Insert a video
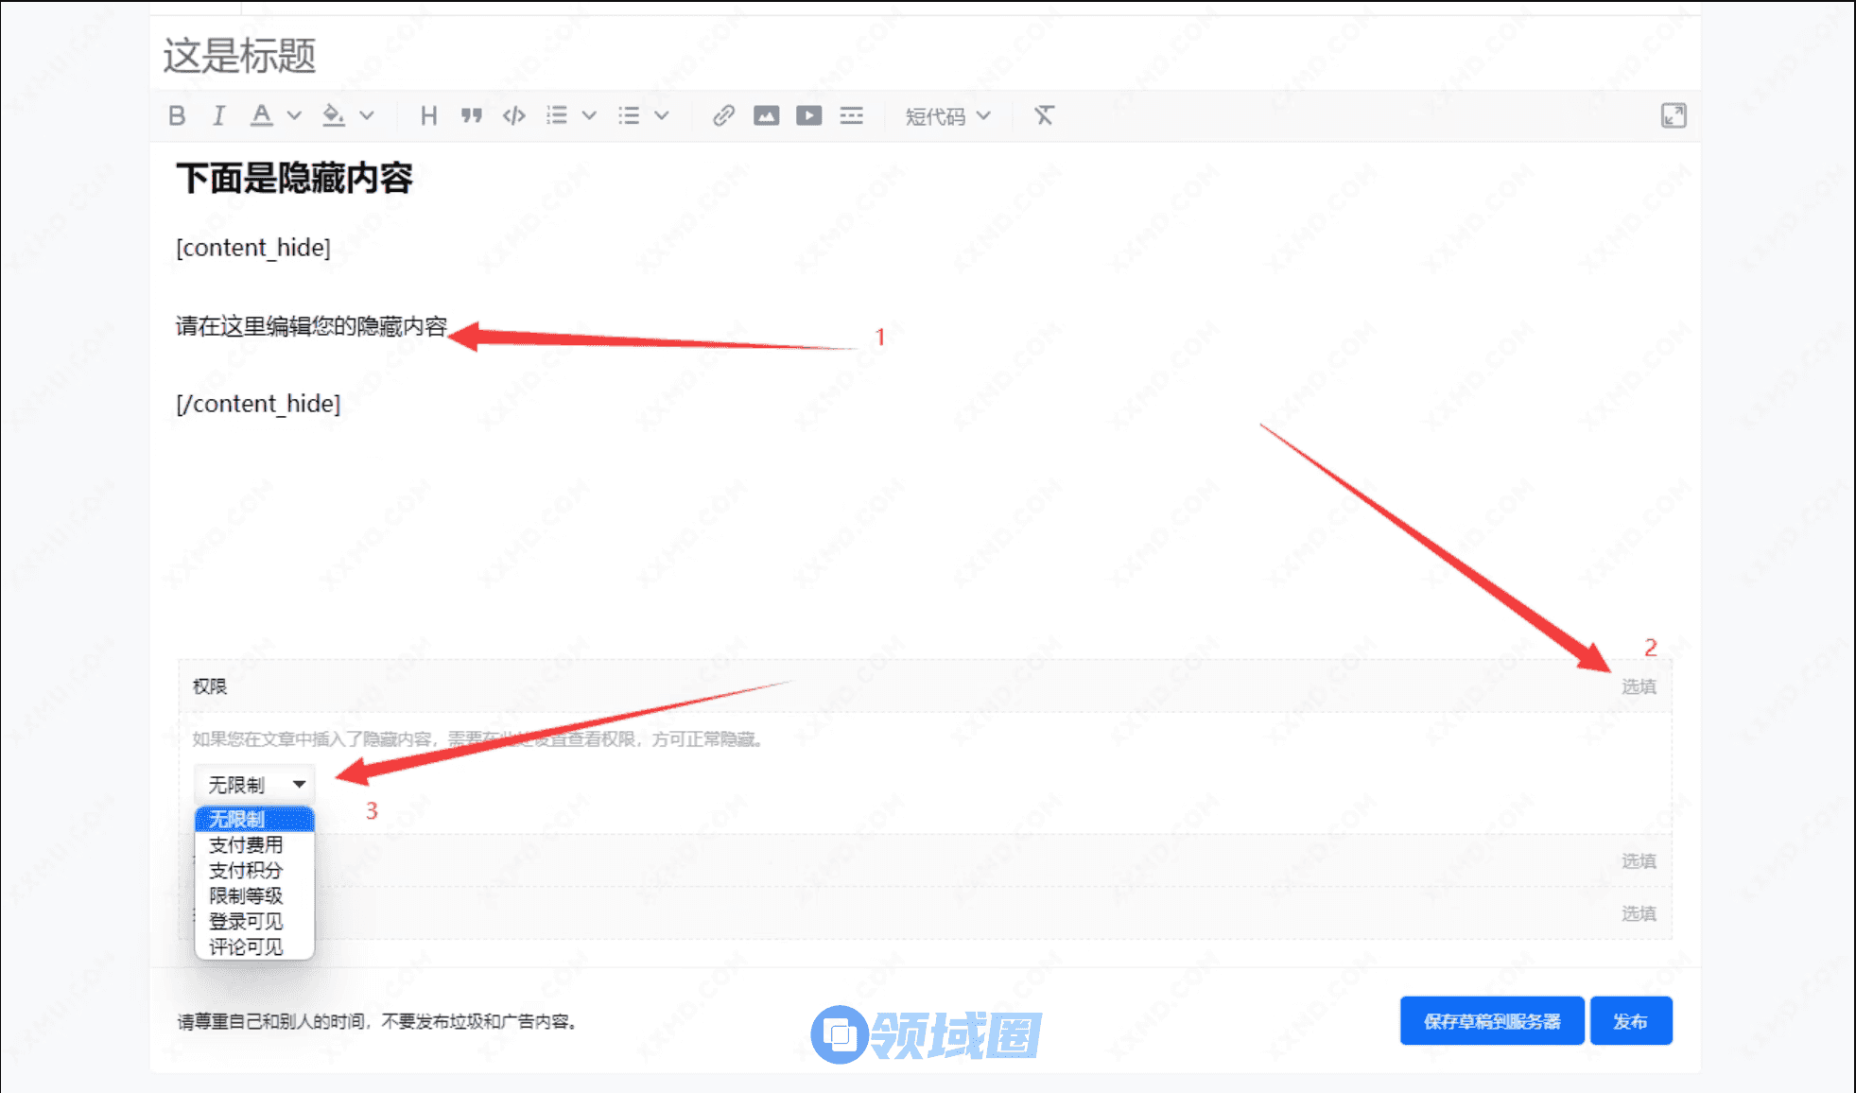This screenshot has height=1093, width=1856. tap(808, 115)
